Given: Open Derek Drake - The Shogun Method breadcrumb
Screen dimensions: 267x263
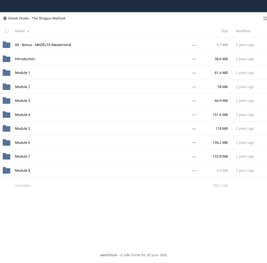Looking at the screenshot, I should coord(37,18).
